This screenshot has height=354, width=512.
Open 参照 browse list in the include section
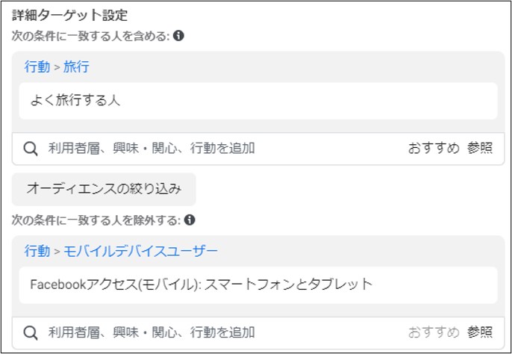point(480,149)
